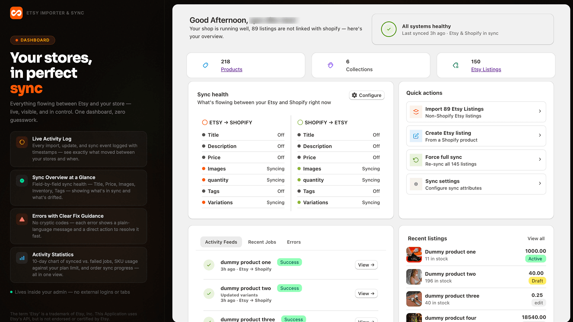Click the All systems healthy checkmark icon
The height and width of the screenshot is (322, 573).
pyautogui.click(x=389, y=29)
